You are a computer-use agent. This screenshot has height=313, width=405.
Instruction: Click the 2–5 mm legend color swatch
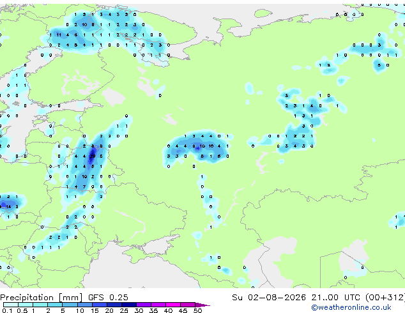56,305
